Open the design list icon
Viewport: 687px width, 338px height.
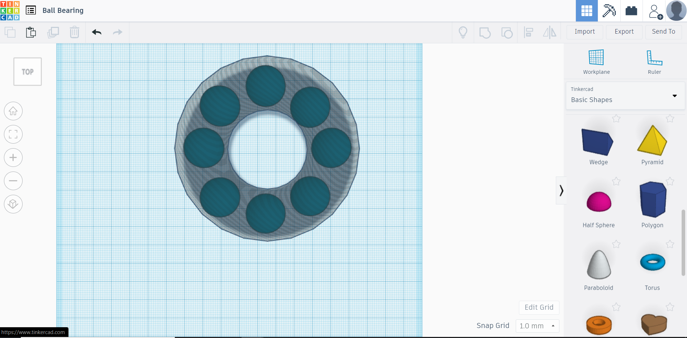click(31, 10)
